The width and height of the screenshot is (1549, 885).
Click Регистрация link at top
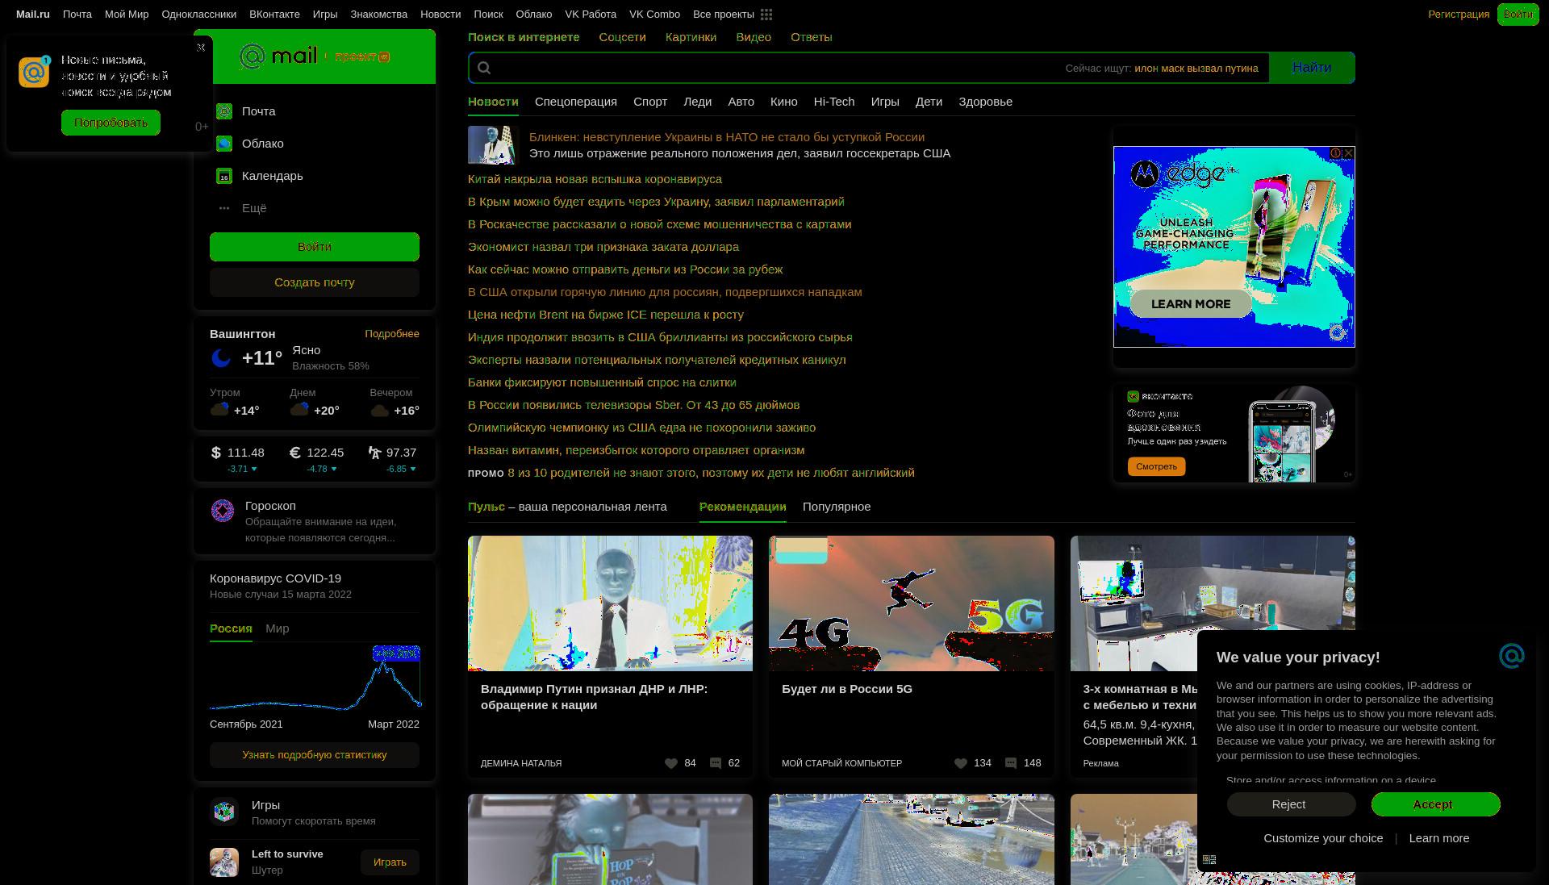click(x=1459, y=15)
